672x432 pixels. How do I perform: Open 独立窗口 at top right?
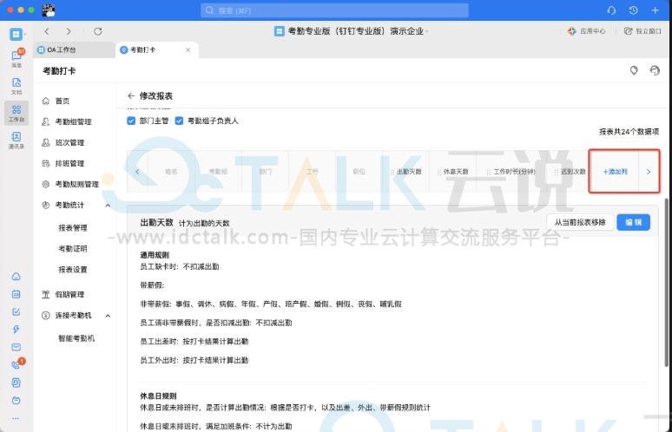(642, 31)
